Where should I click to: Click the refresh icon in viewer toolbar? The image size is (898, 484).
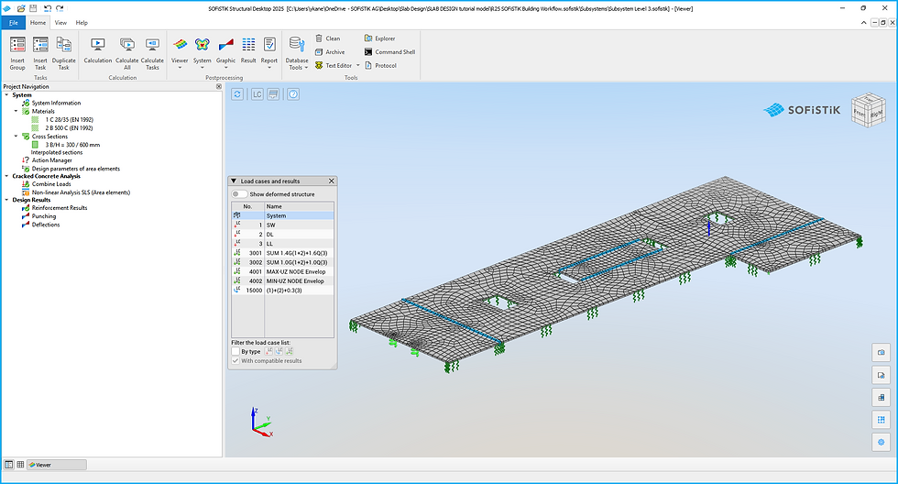(x=237, y=94)
